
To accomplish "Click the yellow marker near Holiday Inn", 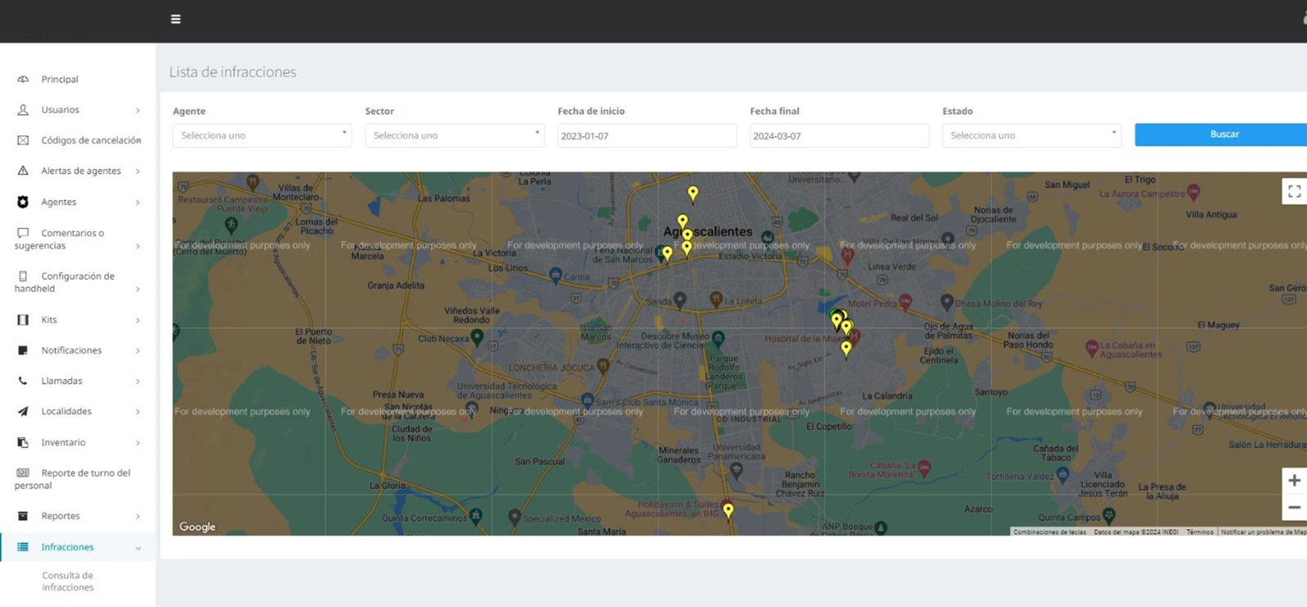I will (728, 511).
